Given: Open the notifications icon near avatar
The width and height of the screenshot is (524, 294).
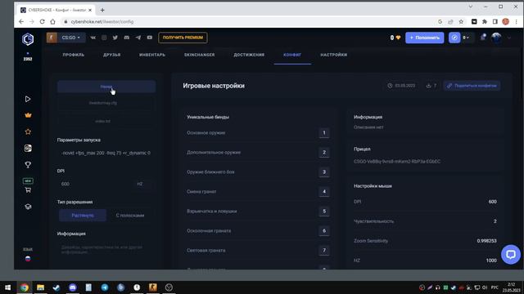Looking at the screenshot, I should (x=482, y=38).
